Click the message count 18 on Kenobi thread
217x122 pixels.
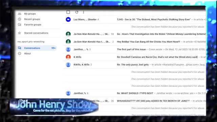pyautogui.click(x=112, y=34)
